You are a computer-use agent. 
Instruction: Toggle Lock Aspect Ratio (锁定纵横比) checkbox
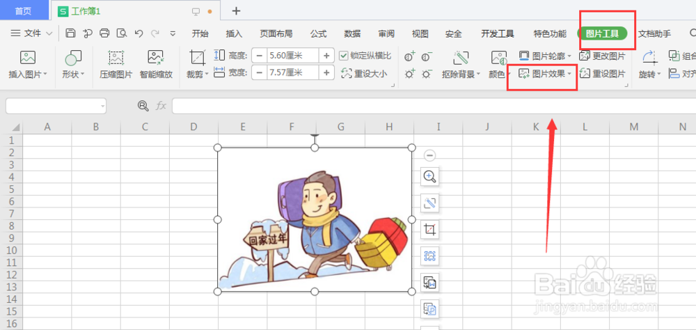pyautogui.click(x=343, y=56)
